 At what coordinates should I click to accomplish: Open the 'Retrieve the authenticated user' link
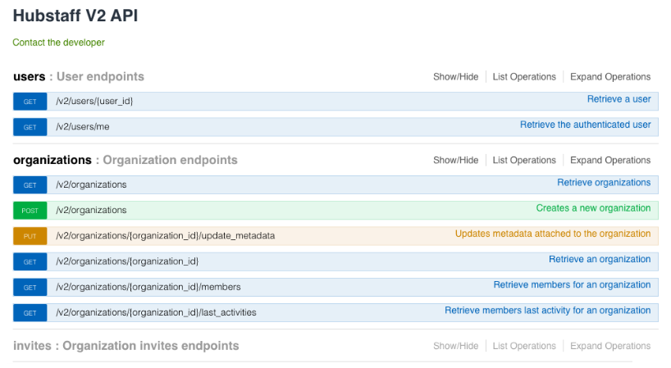(x=585, y=125)
